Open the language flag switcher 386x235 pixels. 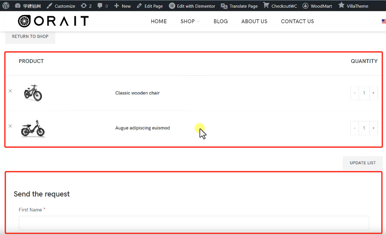pos(384,21)
